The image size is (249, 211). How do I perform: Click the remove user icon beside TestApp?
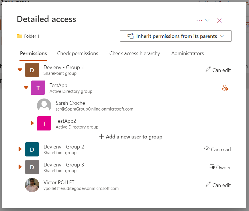(225, 88)
